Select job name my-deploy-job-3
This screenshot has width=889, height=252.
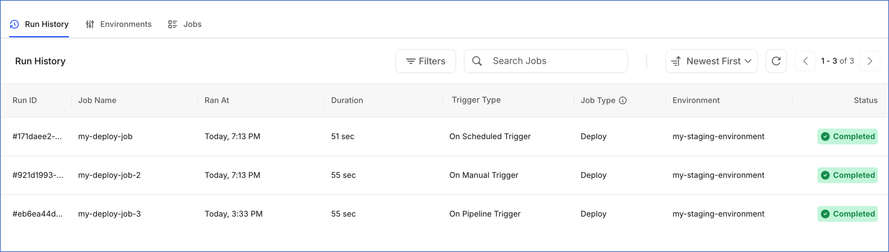[109, 214]
